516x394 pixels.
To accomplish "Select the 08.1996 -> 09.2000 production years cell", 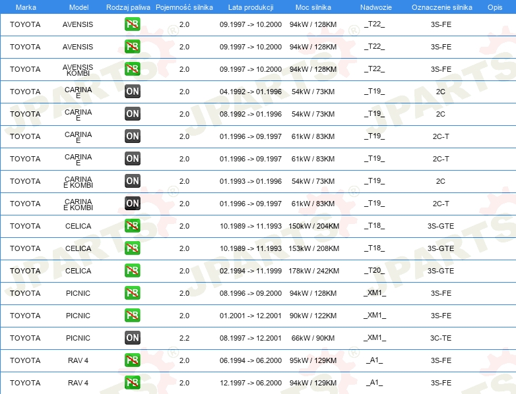I will point(251,293).
